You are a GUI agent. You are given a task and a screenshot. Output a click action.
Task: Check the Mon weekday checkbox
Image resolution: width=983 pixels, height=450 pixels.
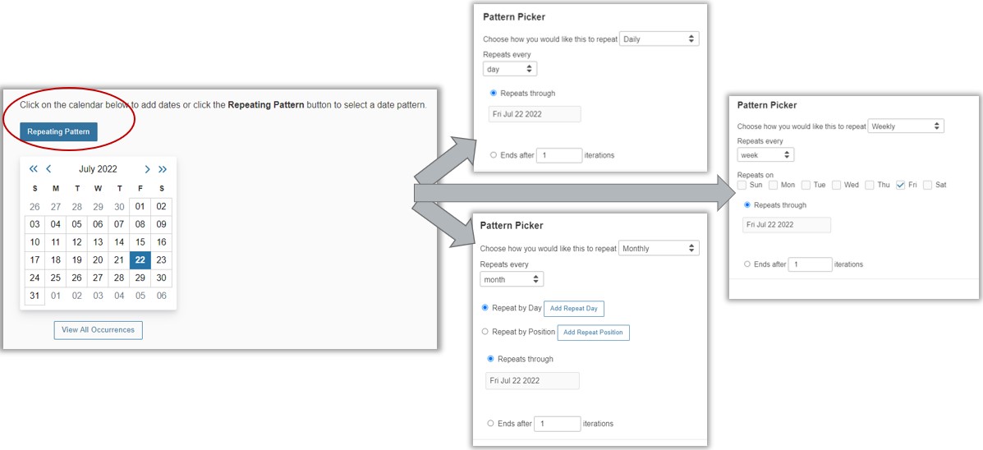(774, 185)
